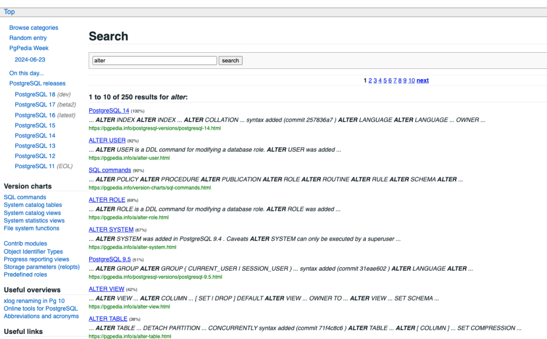Image resolution: width=547 pixels, height=339 pixels.
Task: Open the ALTER ROLE search result
Action: click(107, 199)
